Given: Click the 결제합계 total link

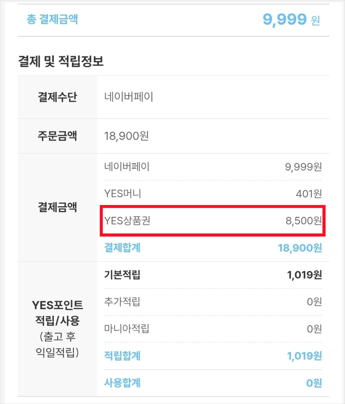Looking at the screenshot, I should pos(122,248).
